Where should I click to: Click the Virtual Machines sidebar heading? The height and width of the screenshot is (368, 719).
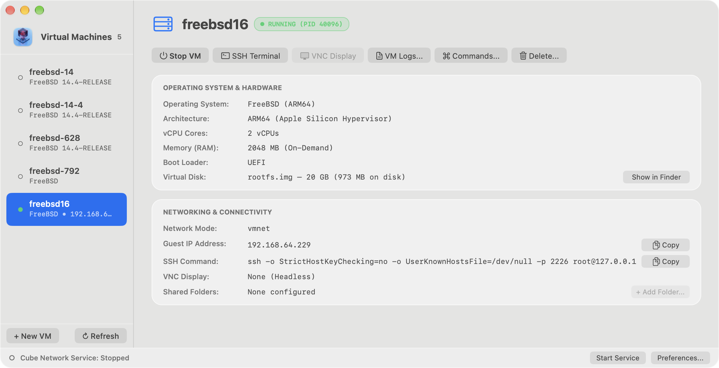pos(76,37)
